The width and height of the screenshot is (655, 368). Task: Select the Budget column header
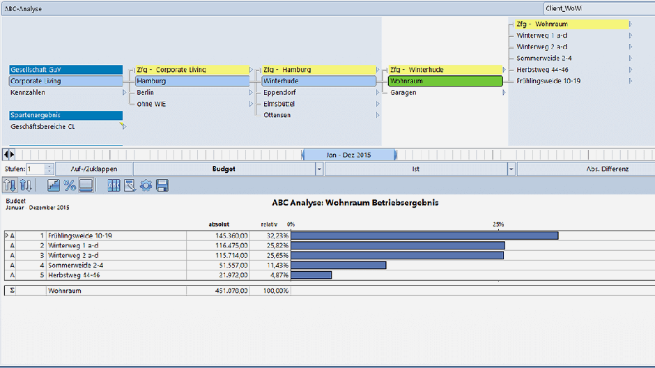(224, 169)
